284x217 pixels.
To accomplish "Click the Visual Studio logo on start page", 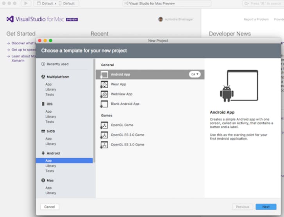I will [x=10, y=19].
